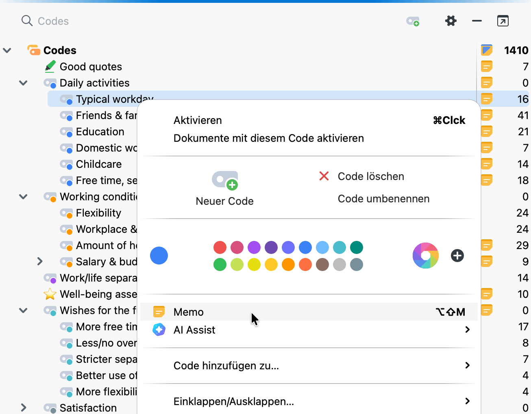Select the Flexibility code row
This screenshot has width=531, height=414.
pos(98,213)
